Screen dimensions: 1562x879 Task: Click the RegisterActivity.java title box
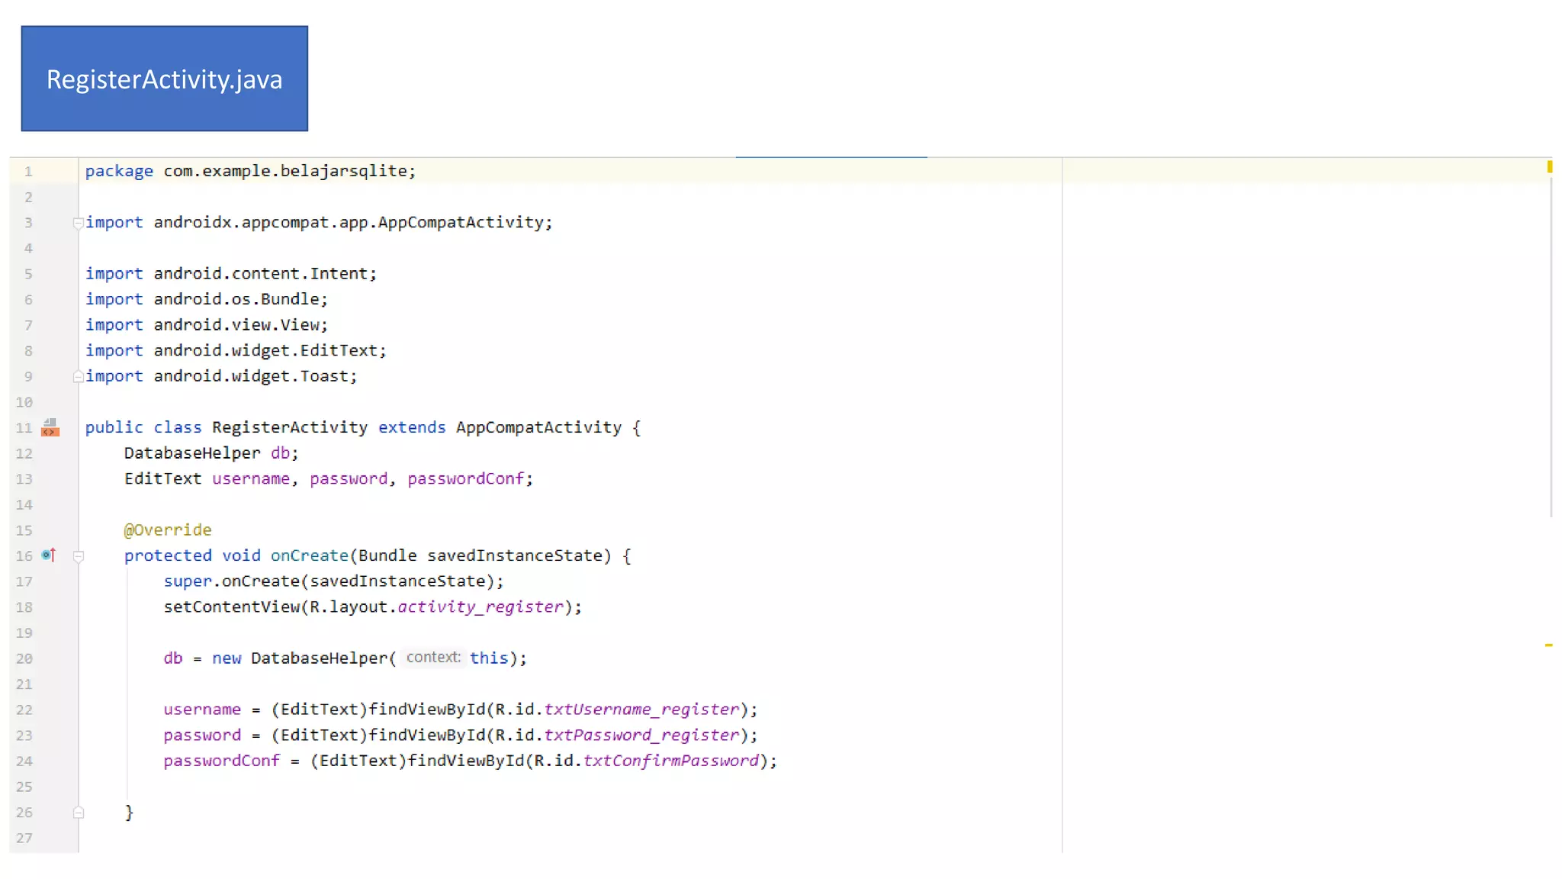165,79
